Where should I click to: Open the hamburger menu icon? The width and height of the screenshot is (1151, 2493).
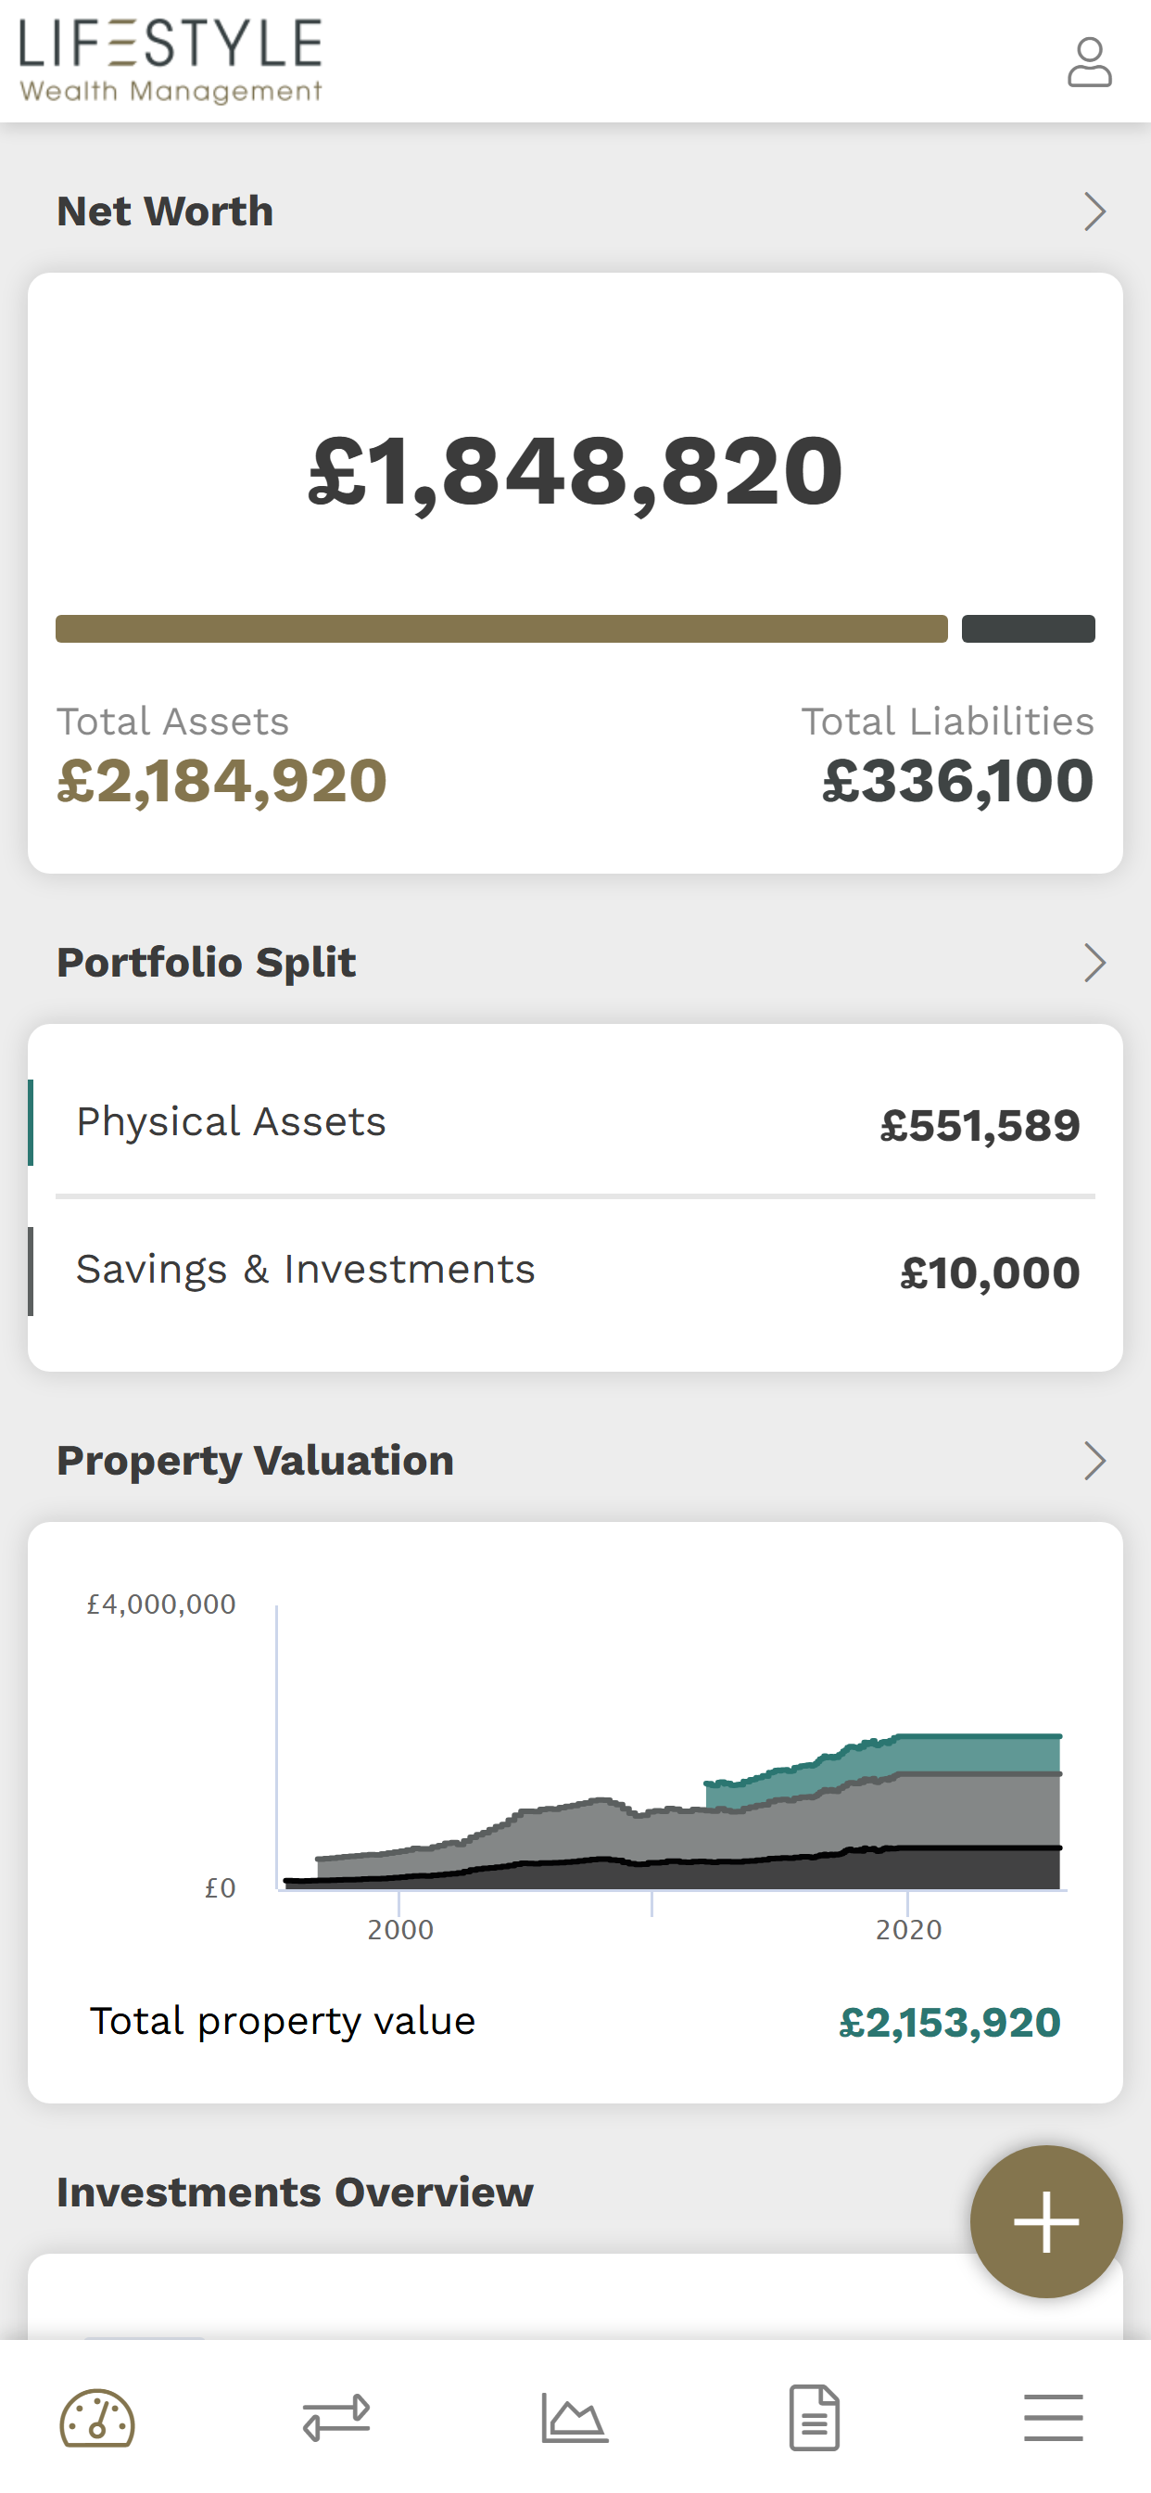pos(1054,2418)
